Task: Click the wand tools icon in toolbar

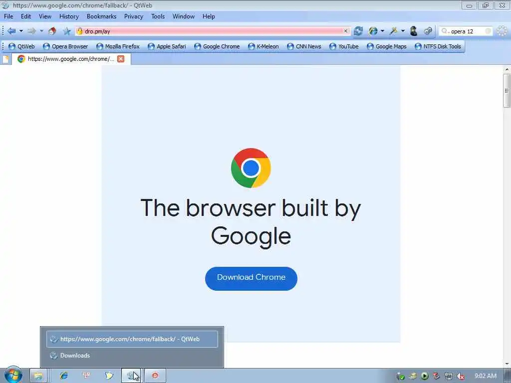Action: point(393,31)
